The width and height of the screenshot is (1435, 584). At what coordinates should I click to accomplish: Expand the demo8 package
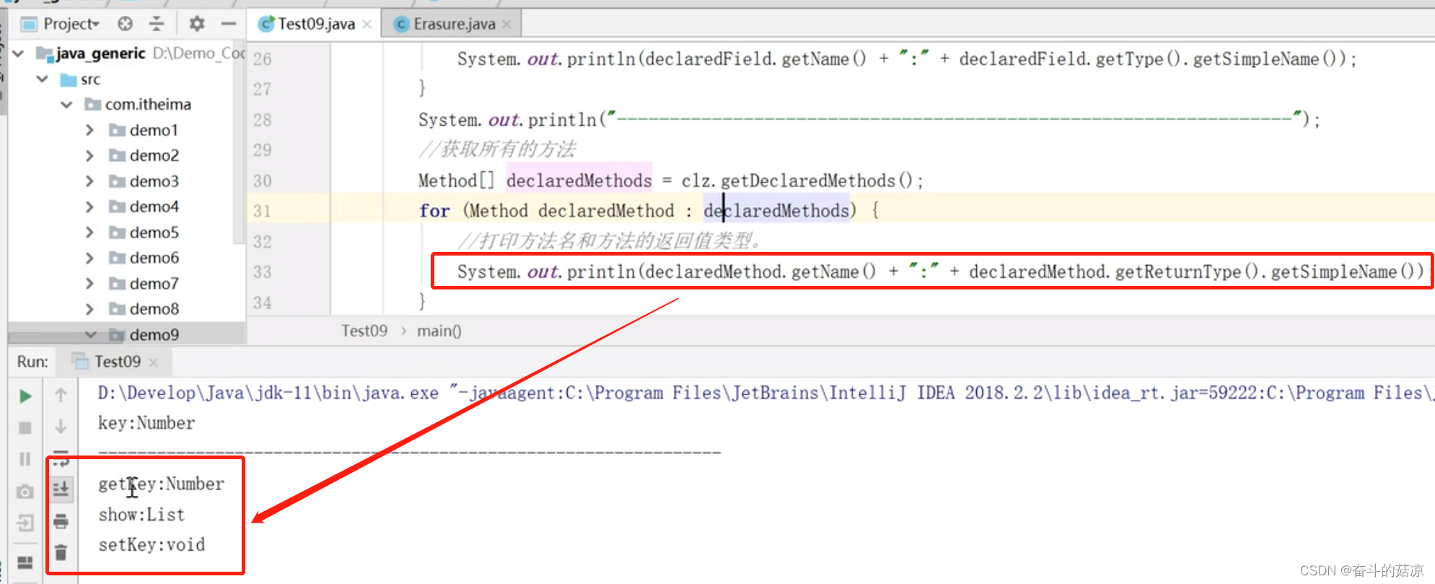point(89,309)
